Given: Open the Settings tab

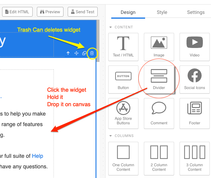Looking at the screenshot, I should pos(196,12).
